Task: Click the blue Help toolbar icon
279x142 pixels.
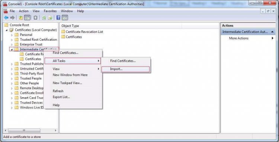Action: coord(58,17)
